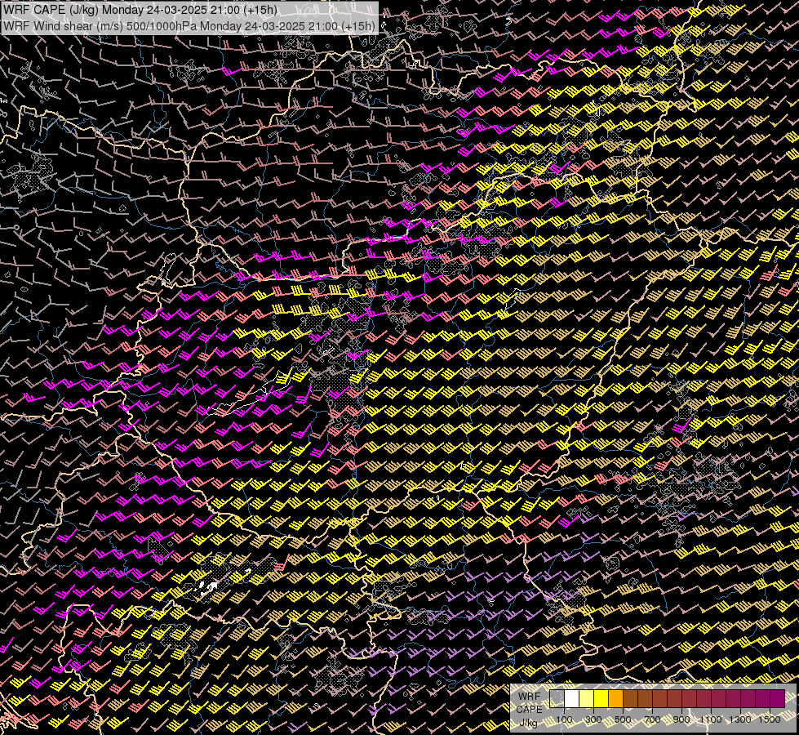Select the pale yellow CAPE legend swatch
The height and width of the screenshot is (735, 799).
[x=587, y=698]
